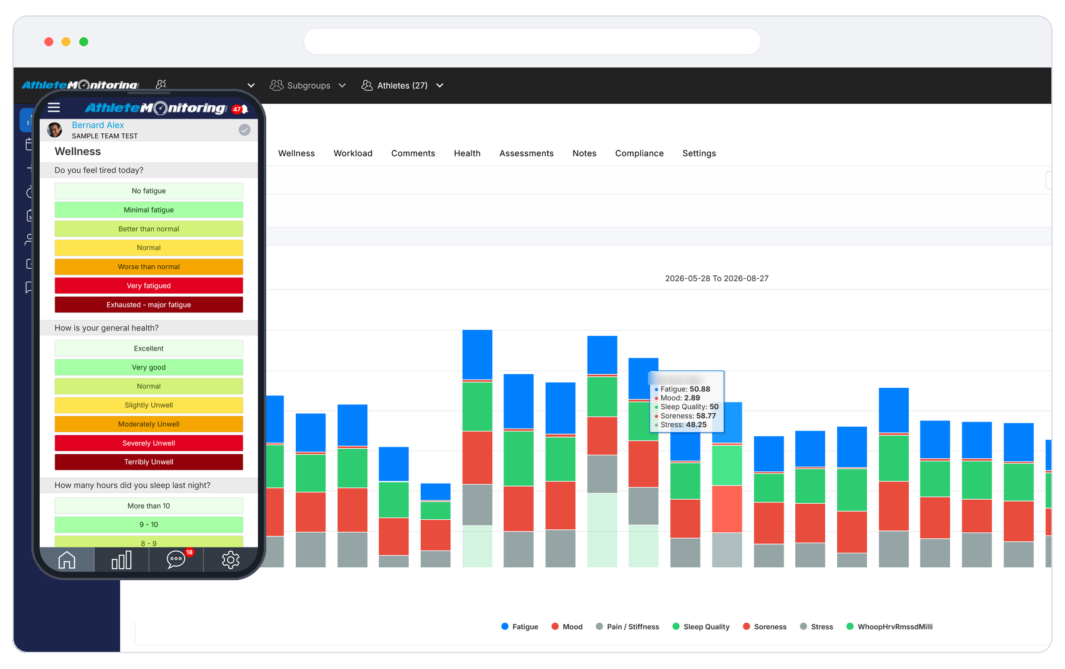Hide the Pain / Stiffness legend series
Viewport: 1065px width, 669px height.
[627, 626]
